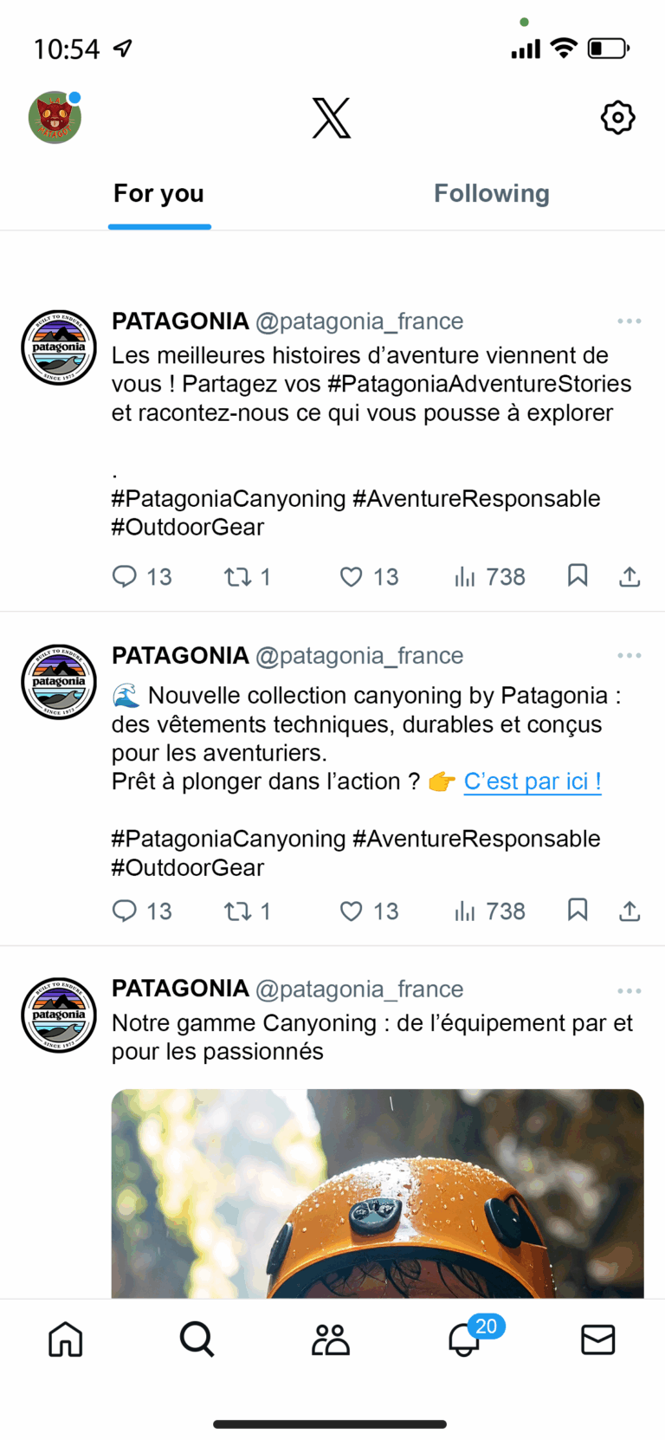The width and height of the screenshot is (665, 1440).
Task: Bookmark the second Patagonia post
Action: point(578,910)
